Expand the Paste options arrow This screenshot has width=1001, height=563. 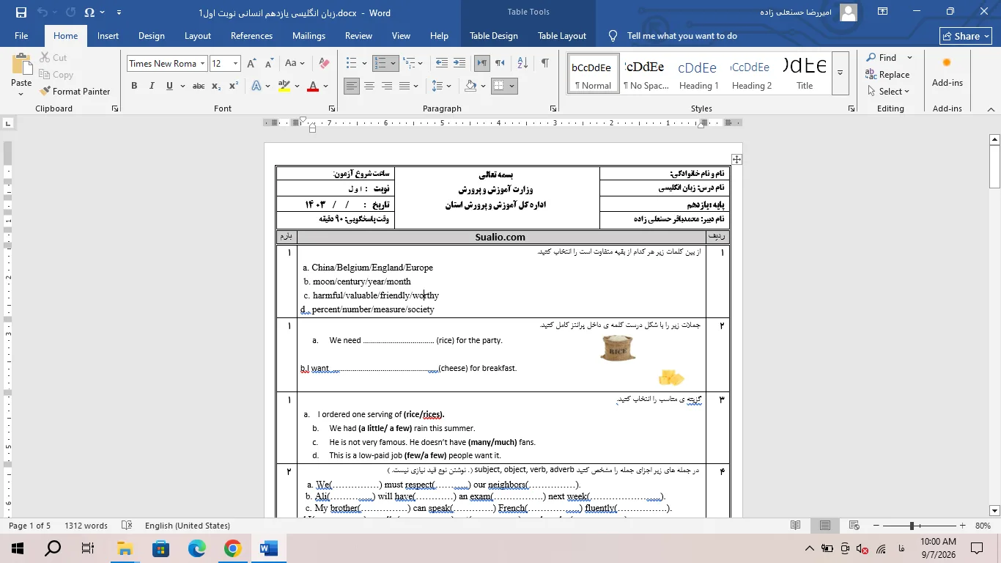pyautogui.click(x=21, y=93)
